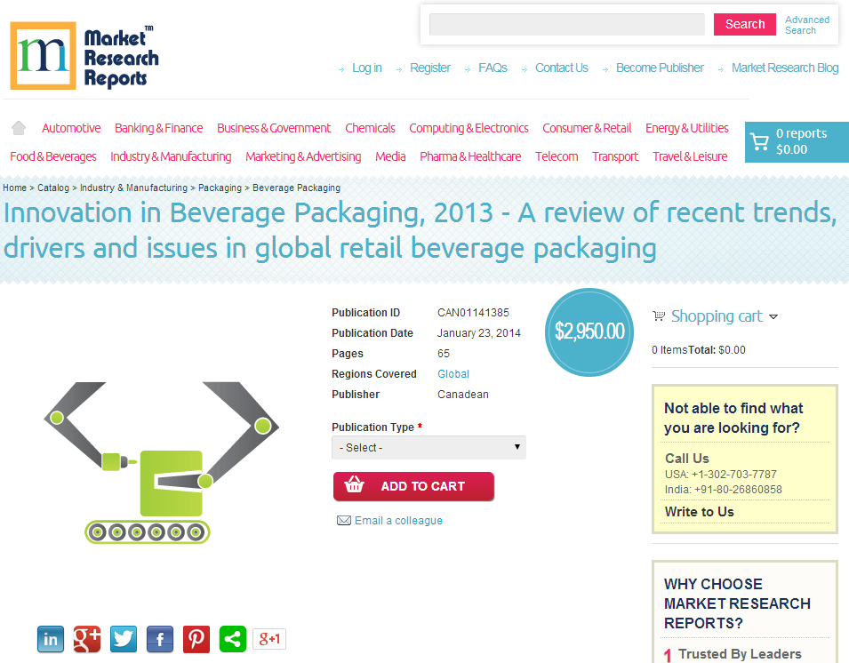Image resolution: width=849 pixels, height=663 pixels.
Task: Click the Register link
Action: pyautogui.click(x=430, y=68)
